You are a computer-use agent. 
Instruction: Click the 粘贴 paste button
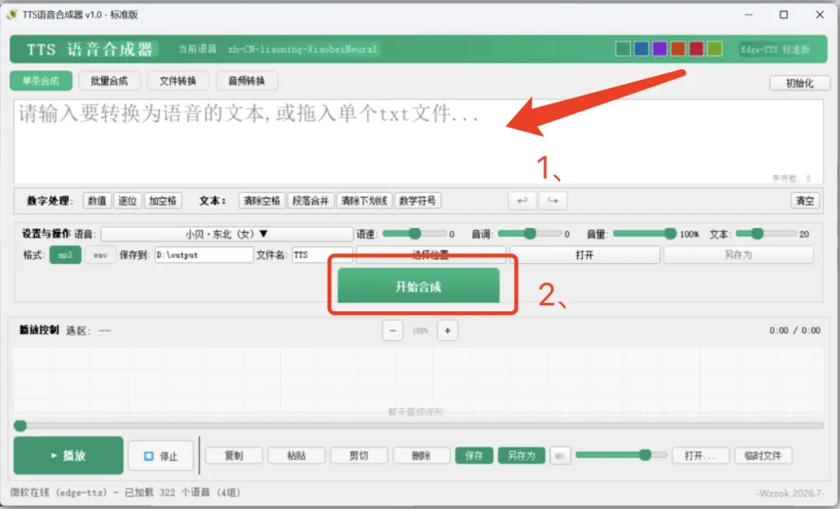[x=296, y=456]
